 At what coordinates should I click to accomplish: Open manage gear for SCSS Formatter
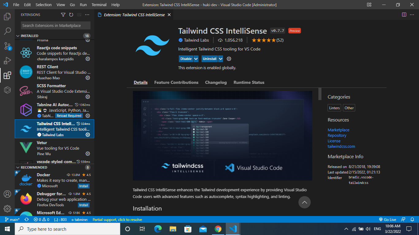[x=88, y=97]
